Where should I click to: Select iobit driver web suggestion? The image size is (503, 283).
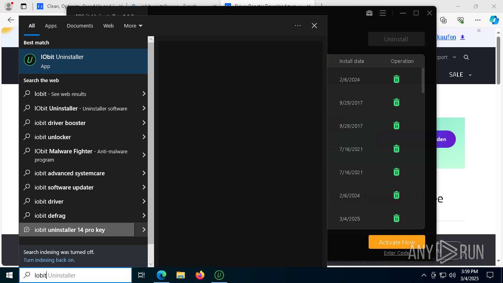(77, 201)
